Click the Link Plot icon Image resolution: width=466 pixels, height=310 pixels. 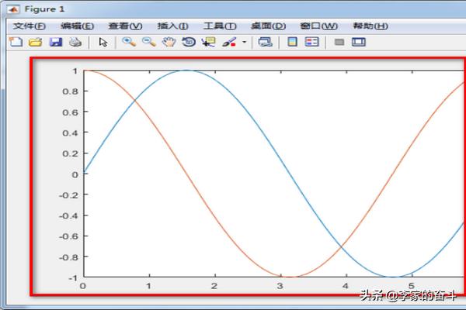[265, 42]
